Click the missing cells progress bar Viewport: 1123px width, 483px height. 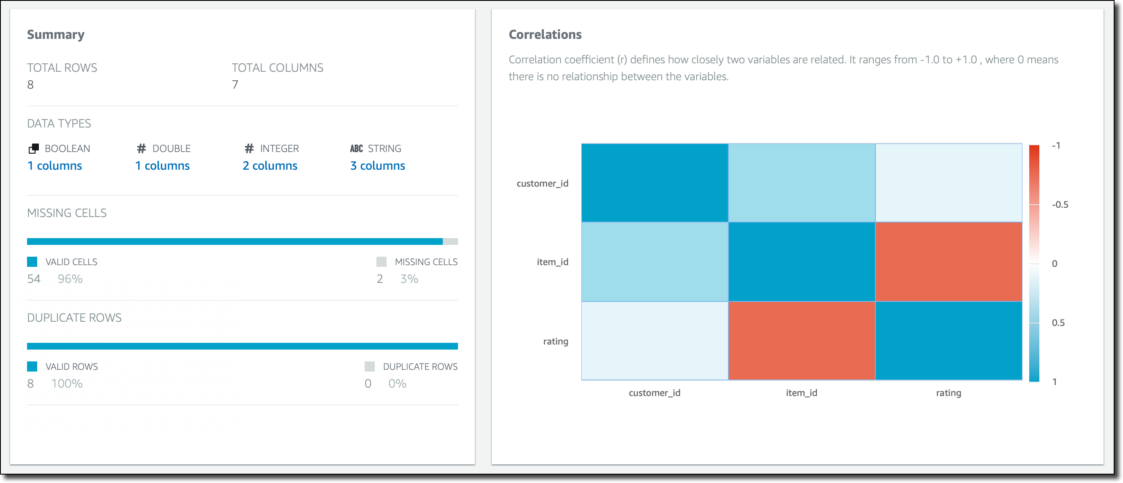click(x=242, y=242)
